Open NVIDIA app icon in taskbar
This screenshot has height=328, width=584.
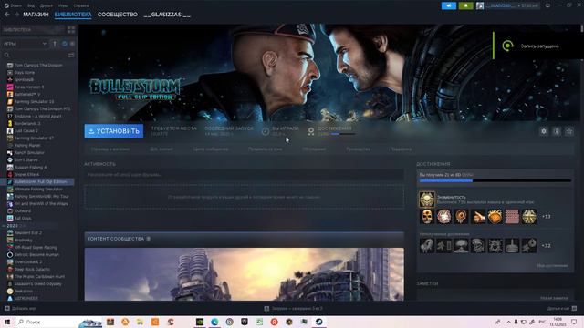coord(200,322)
